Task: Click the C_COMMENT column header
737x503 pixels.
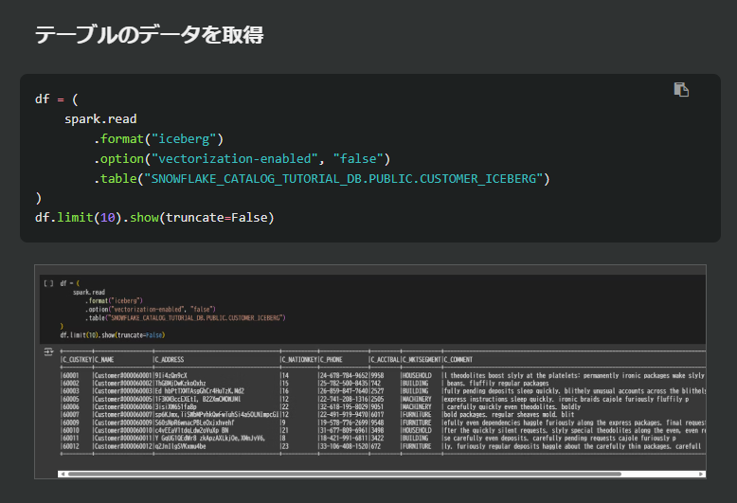Action: point(458,360)
